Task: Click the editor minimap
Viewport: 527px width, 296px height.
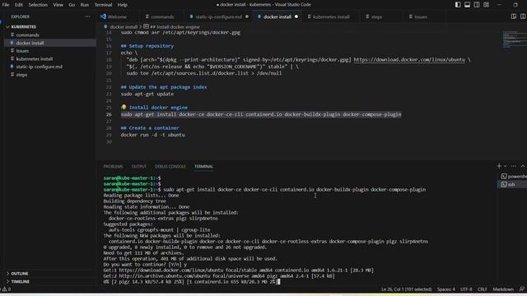Action: (515, 39)
